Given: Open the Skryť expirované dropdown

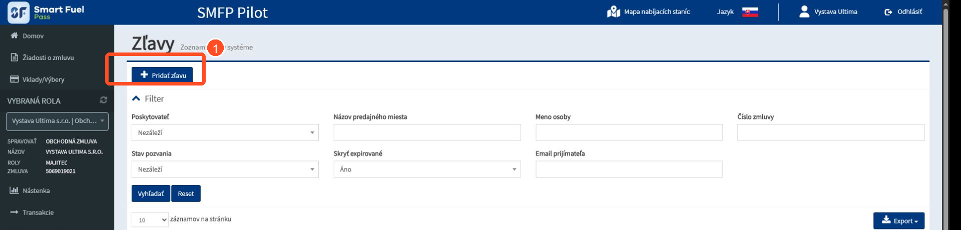Looking at the screenshot, I should pyautogui.click(x=427, y=169).
